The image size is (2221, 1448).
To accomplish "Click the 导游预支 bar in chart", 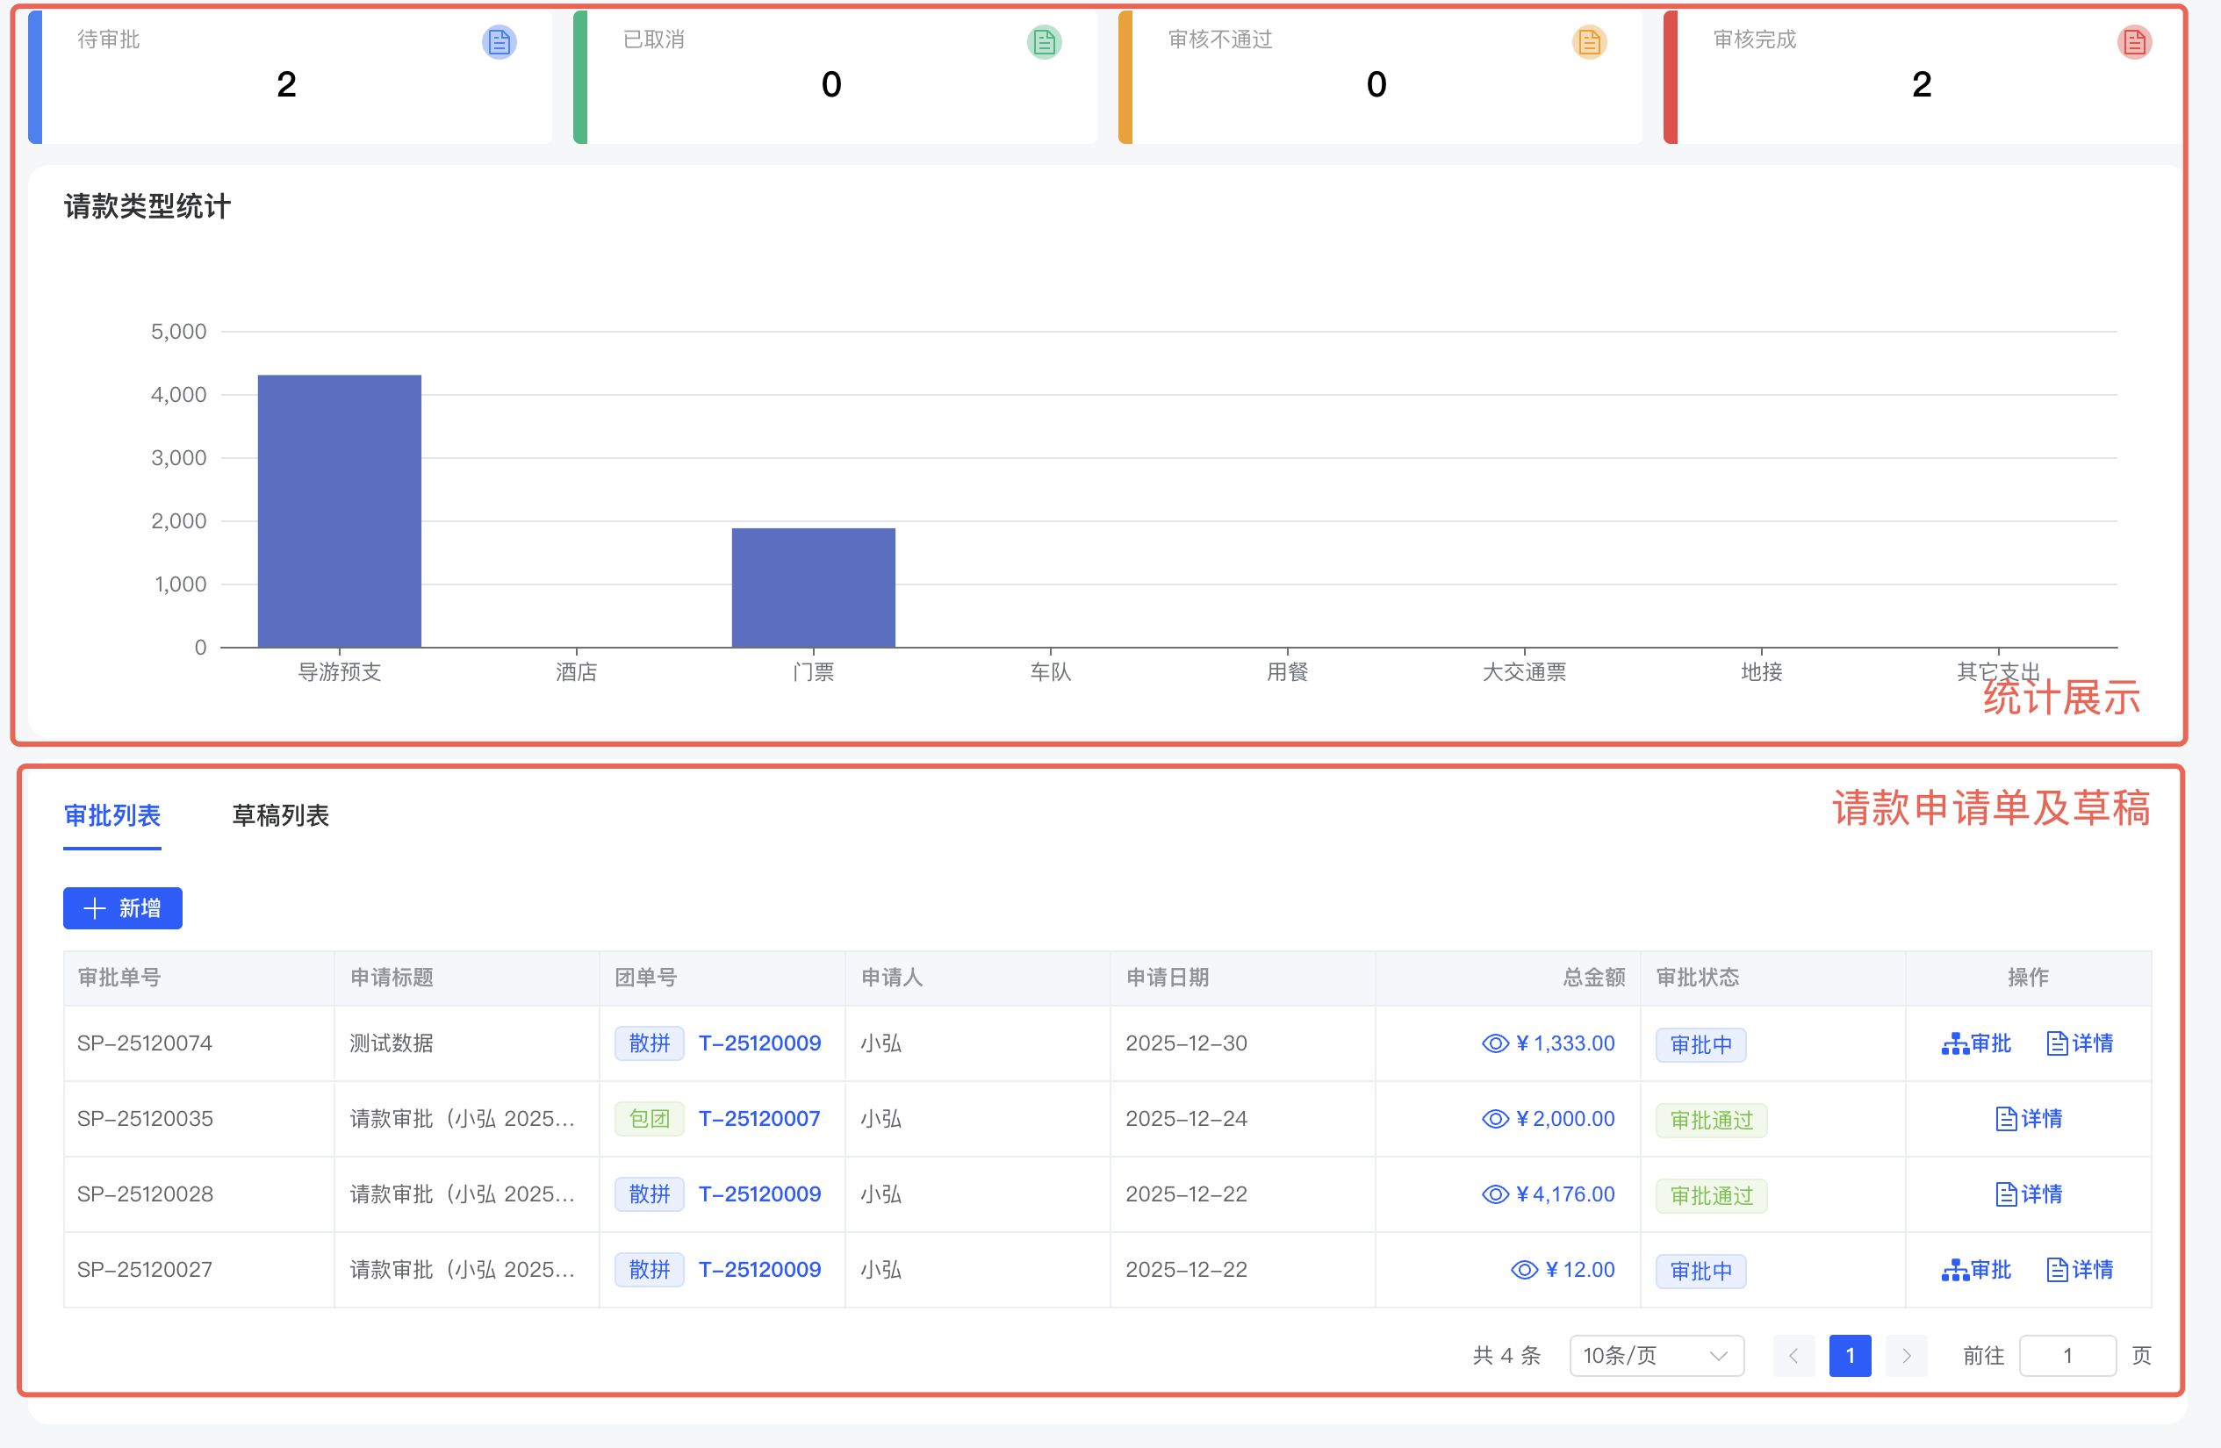I will coord(339,512).
